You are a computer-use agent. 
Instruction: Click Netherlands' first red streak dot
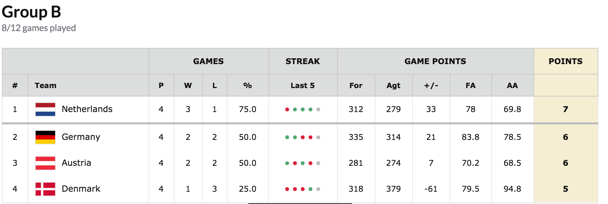(287, 109)
